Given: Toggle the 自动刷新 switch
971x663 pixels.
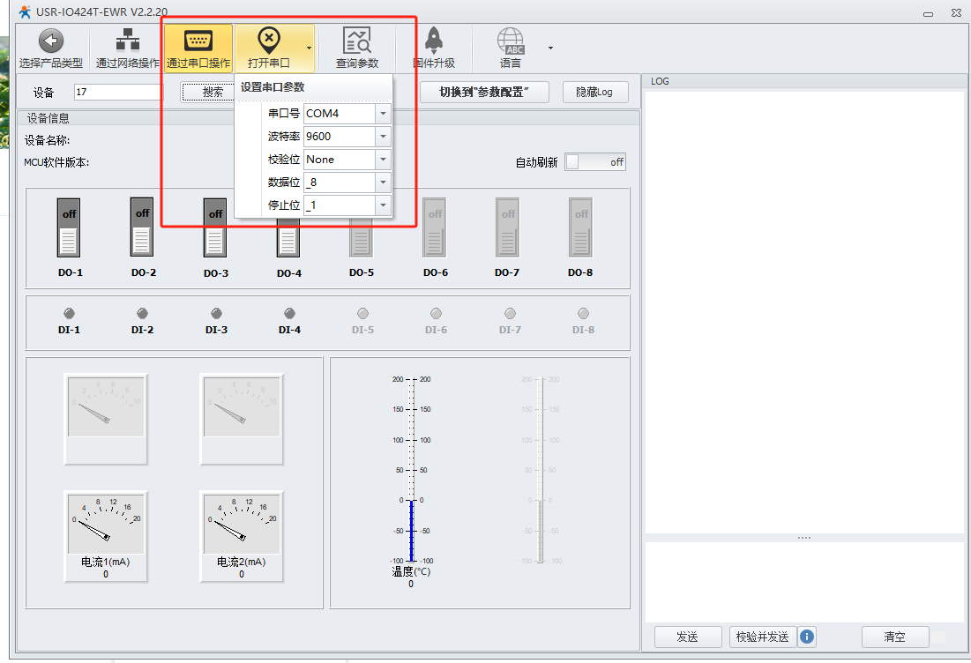Looking at the screenshot, I should 595,162.
